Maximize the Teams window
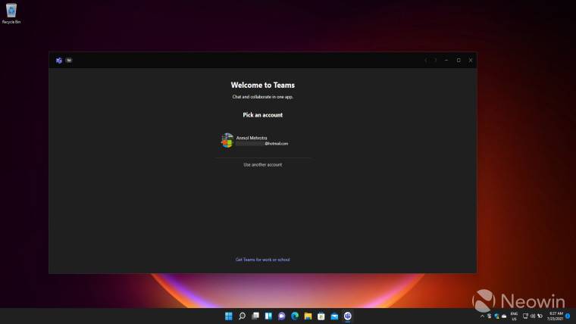This screenshot has width=576, height=324. pos(459,60)
